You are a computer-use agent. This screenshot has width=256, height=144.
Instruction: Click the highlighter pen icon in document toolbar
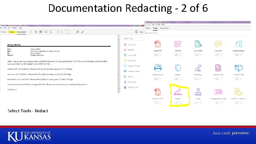click(83, 32)
